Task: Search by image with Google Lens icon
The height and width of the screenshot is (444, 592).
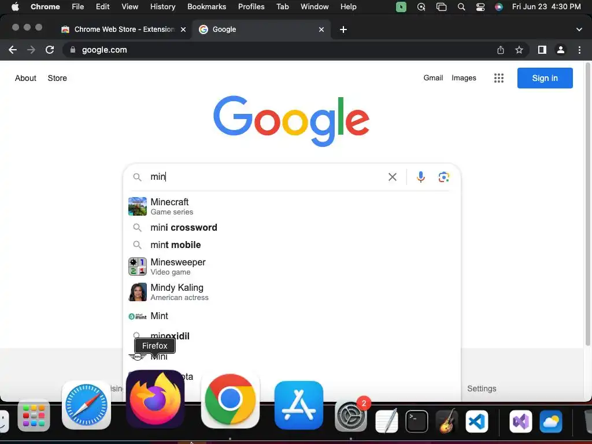Action: point(443,177)
